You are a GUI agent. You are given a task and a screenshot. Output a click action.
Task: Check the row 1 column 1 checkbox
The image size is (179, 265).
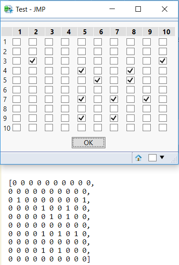pos(17,42)
